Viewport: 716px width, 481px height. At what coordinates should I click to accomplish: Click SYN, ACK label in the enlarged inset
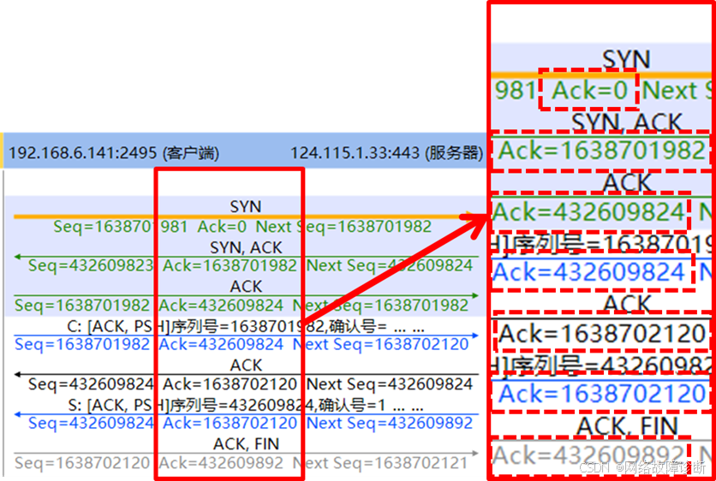pos(627,122)
